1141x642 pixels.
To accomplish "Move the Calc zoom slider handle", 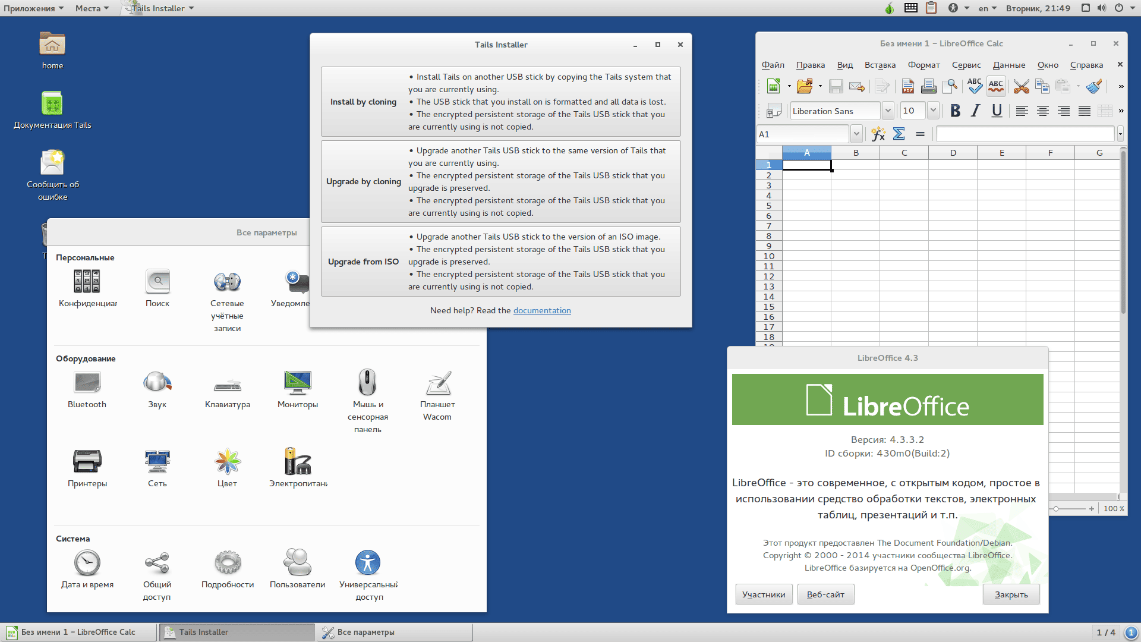I will (x=1055, y=509).
